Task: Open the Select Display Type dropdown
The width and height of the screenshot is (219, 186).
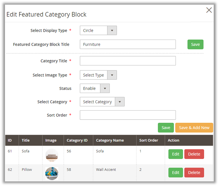Action: [x=98, y=31]
